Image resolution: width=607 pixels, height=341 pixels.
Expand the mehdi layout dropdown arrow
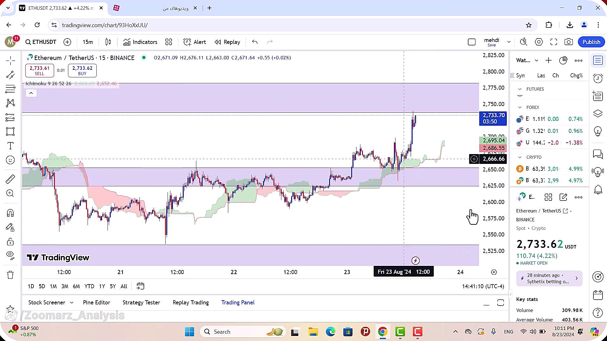(x=509, y=42)
